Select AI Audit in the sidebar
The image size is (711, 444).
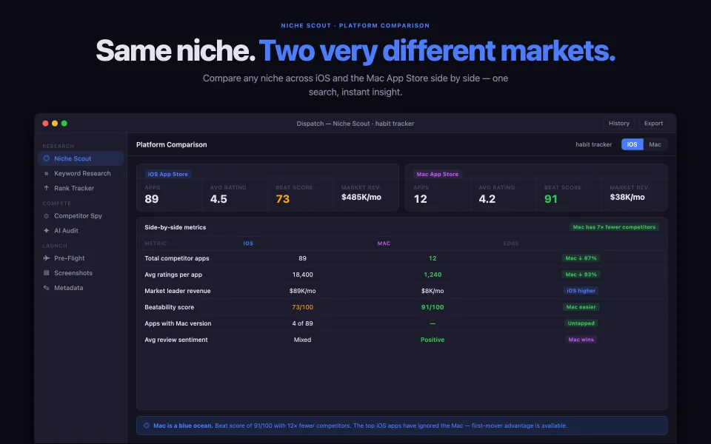[81, 231]
